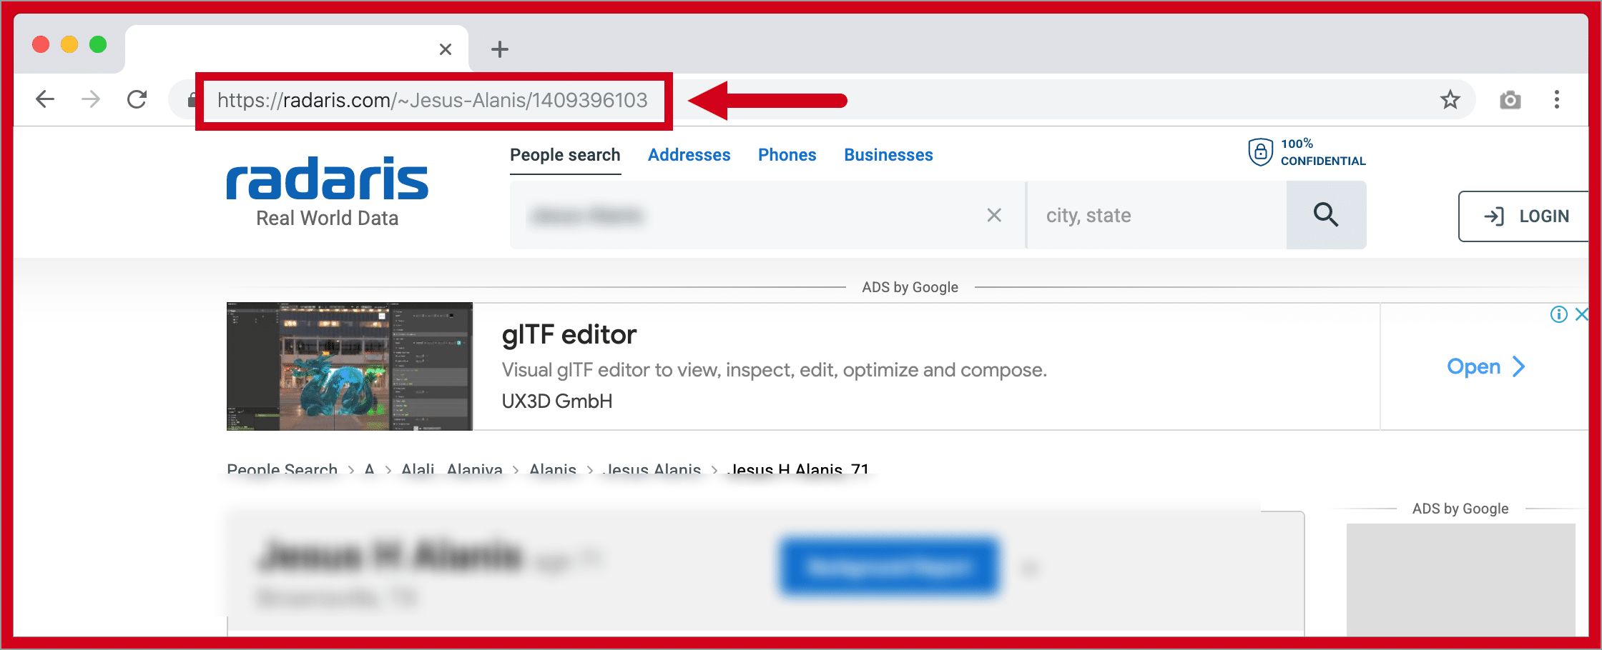Click the magnifying glass search button

1327,215
